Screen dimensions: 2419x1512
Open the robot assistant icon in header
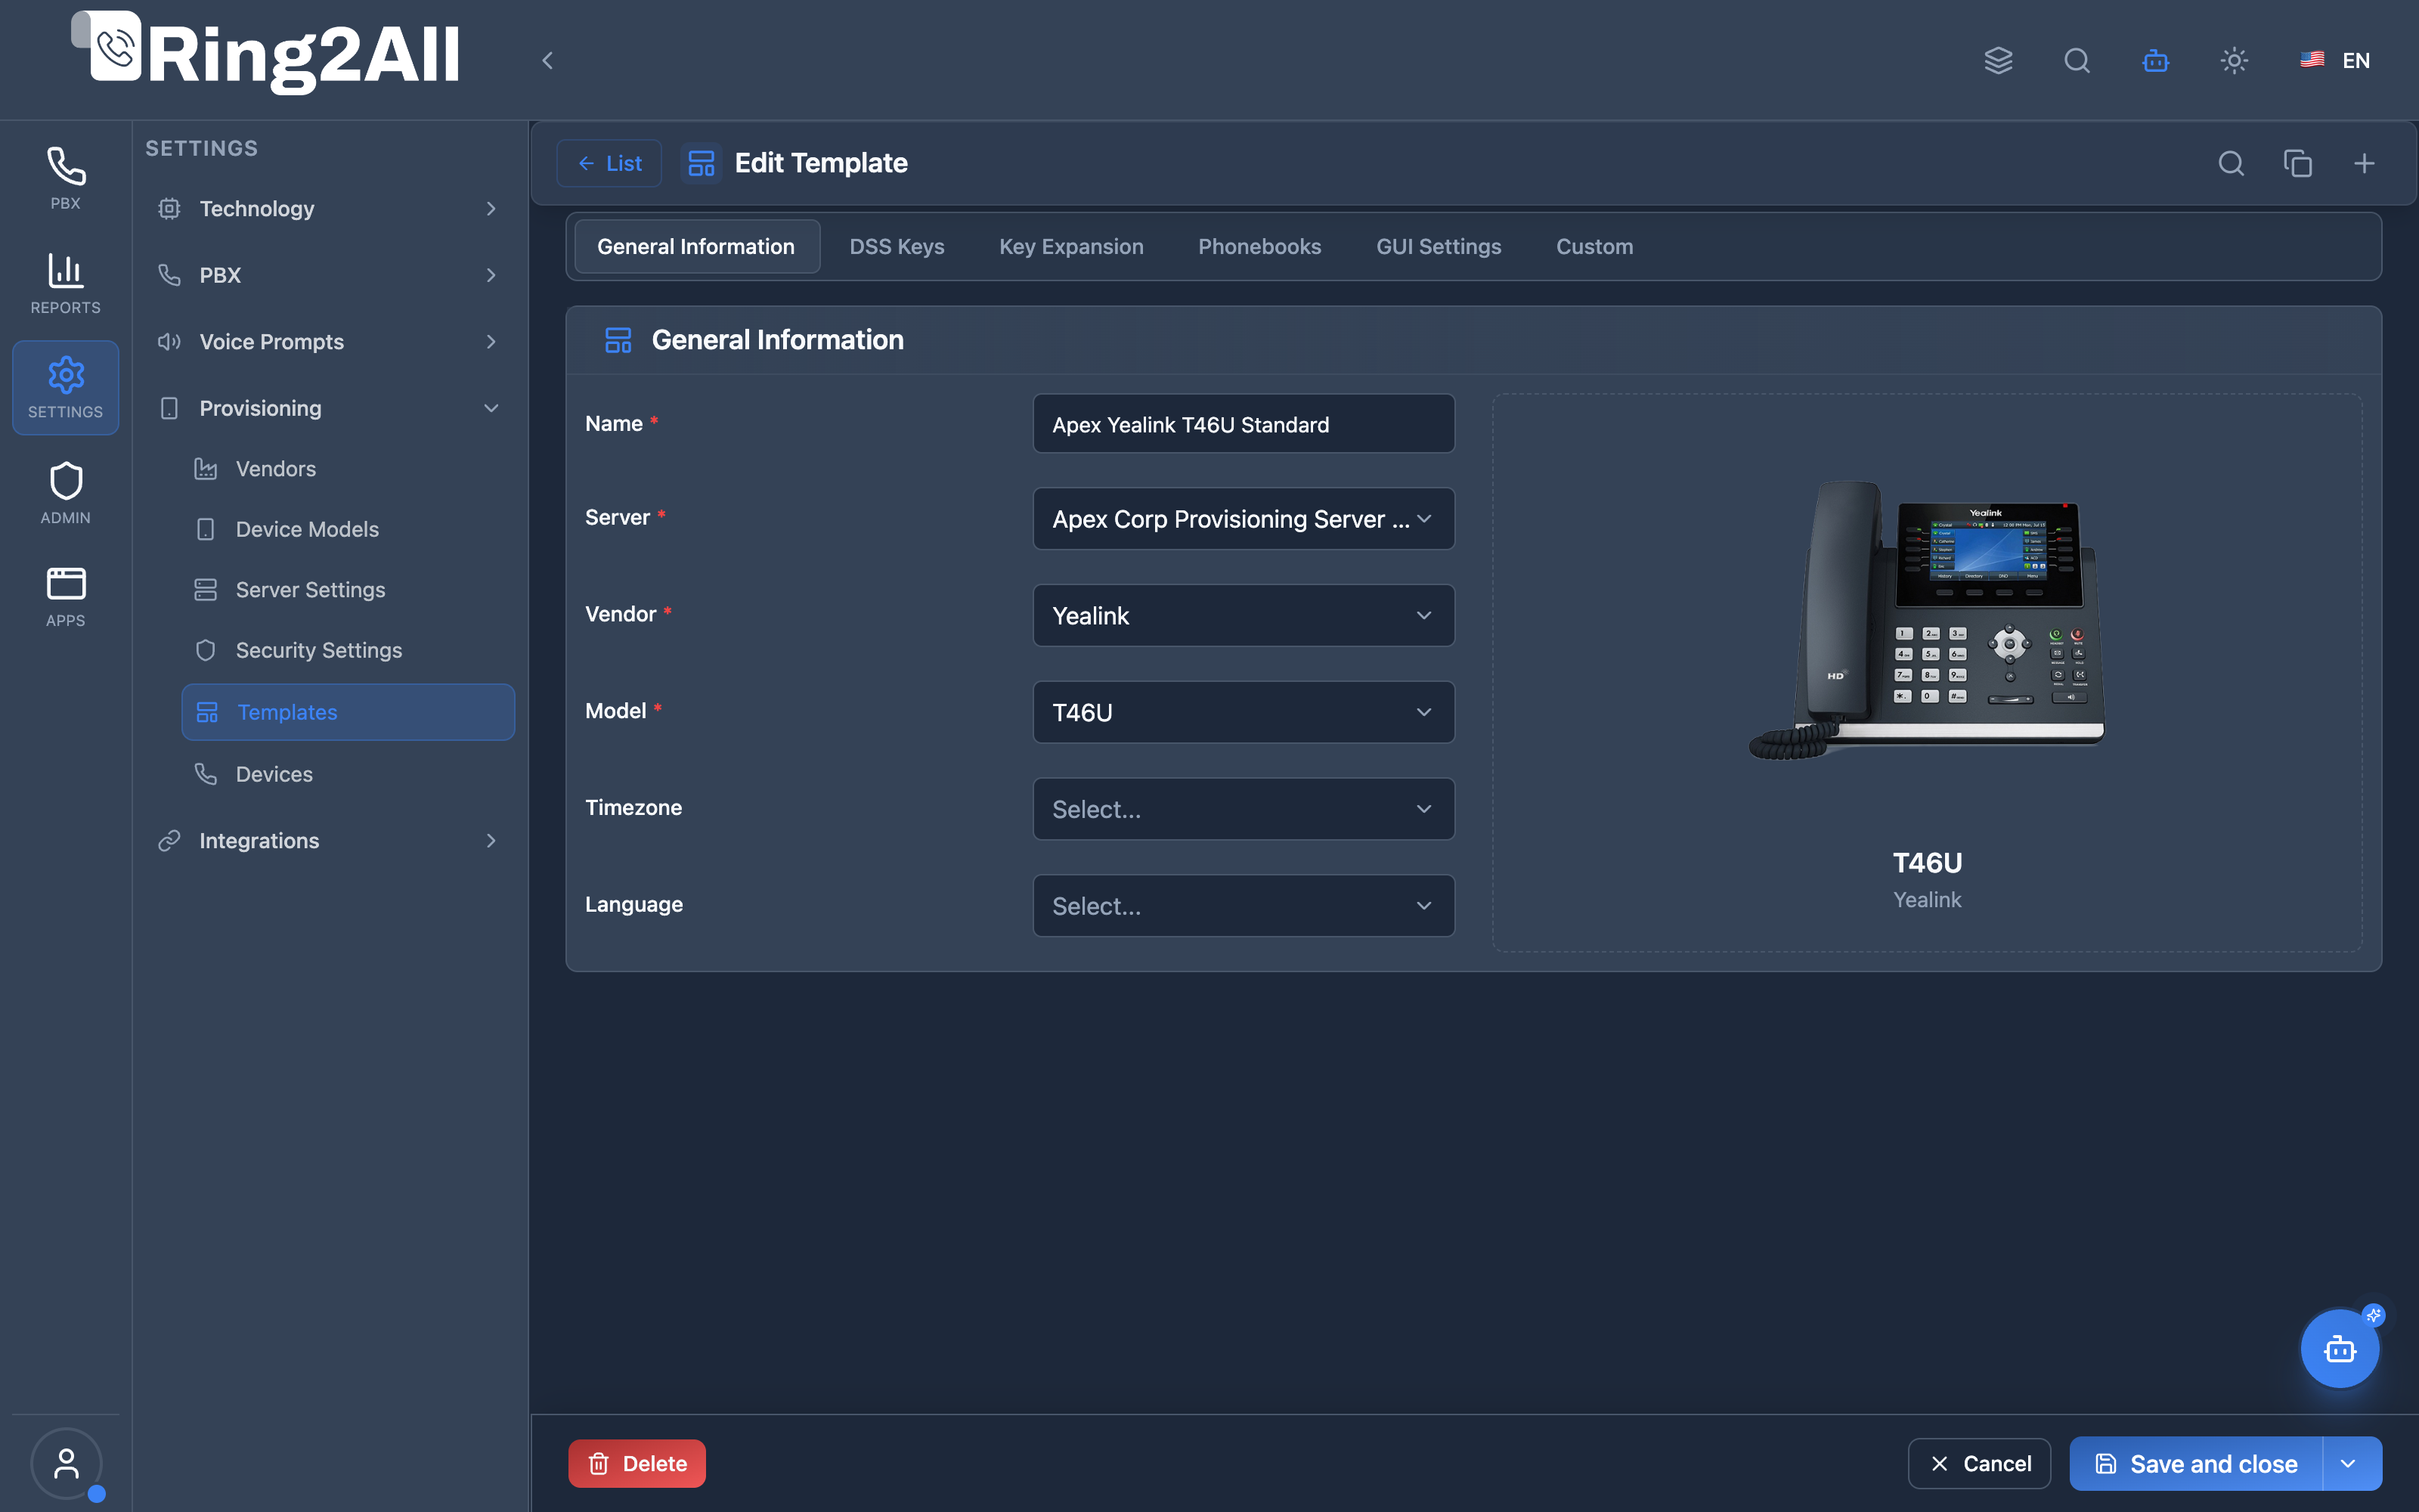[x=2155, y=61]
